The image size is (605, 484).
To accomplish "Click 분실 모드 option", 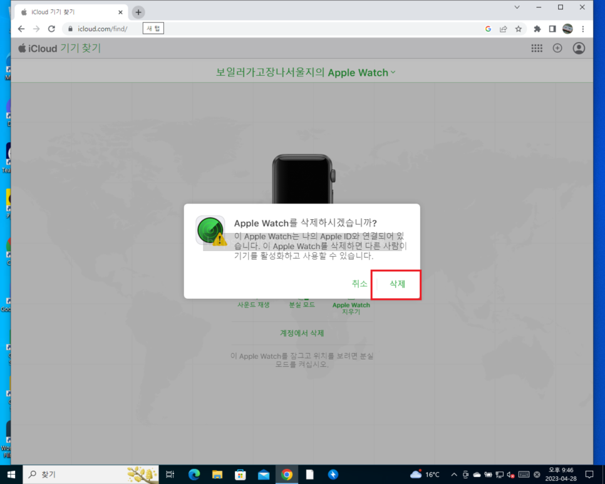I will click(302, 305).
